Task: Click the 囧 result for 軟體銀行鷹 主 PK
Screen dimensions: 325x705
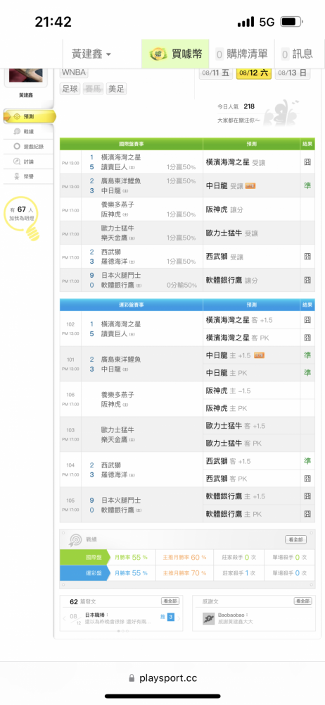Action: click(307, 513)
